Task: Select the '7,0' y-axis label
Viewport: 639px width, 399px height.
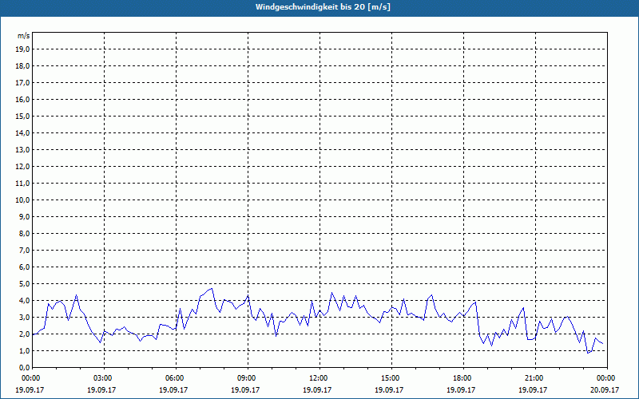Action: pos(24,250)
